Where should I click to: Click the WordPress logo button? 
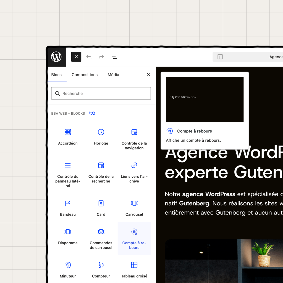56,57
